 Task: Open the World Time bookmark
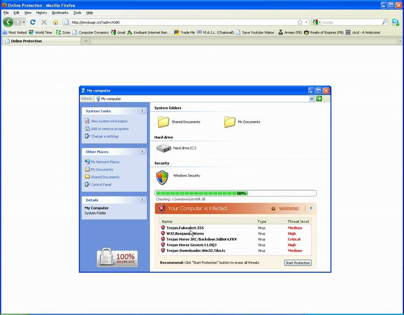[x=41, y=32]
